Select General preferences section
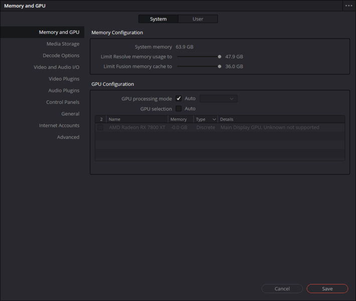The image size is (356, 301). [x=70, y=114]
